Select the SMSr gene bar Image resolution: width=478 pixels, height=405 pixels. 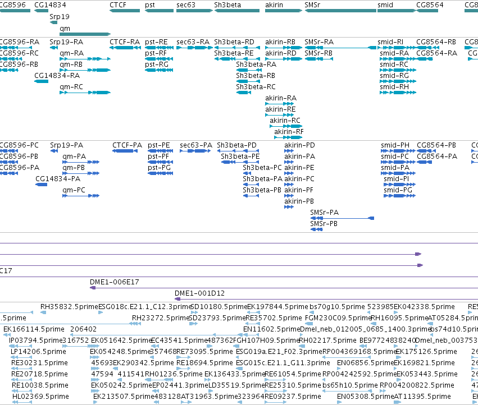coord(340,11)
